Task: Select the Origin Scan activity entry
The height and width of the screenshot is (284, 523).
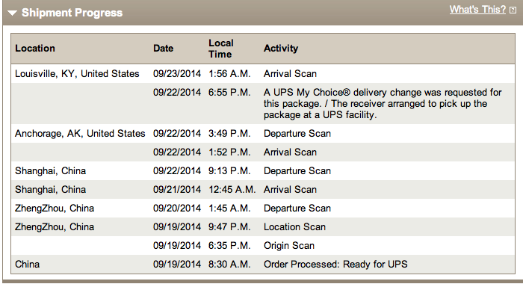Action: 289,246
